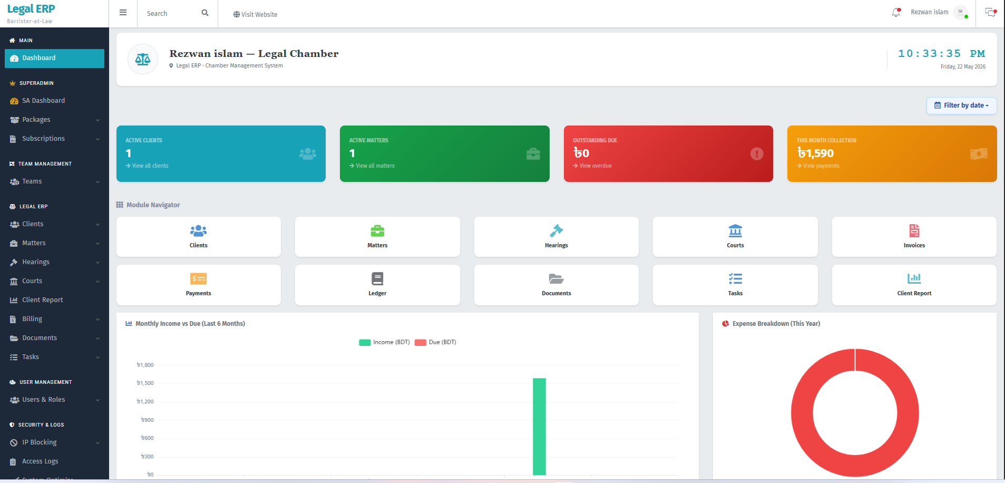This screenshot has height=483, width=1005.
Task: Expand the Packages sidebar menu
Action: click(54, 120)
